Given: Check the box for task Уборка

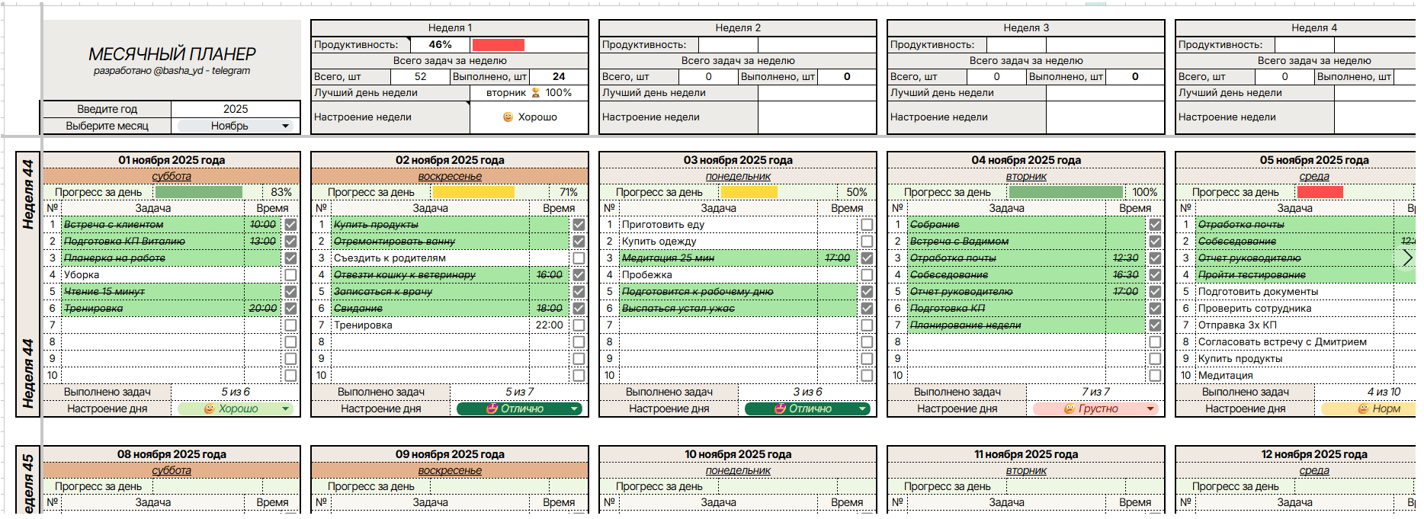Looking at the screenshot, I should coord(290,275).
